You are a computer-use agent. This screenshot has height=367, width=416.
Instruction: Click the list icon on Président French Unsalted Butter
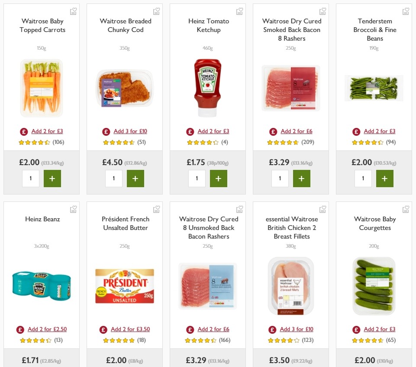click(156, 209)
